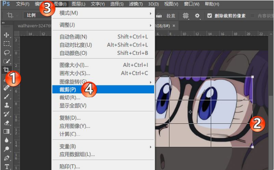Screen dimensions: 274x170
Task: Click the scroll-up arrow above the canvas scrollbar
Action: tap(271, 34)
